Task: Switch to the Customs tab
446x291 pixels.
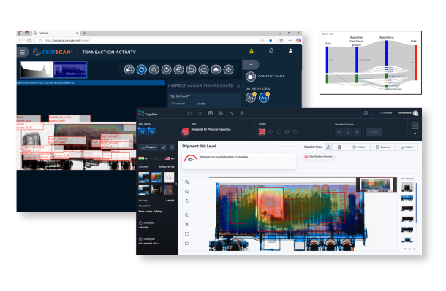Action: (x=383, y=147)
